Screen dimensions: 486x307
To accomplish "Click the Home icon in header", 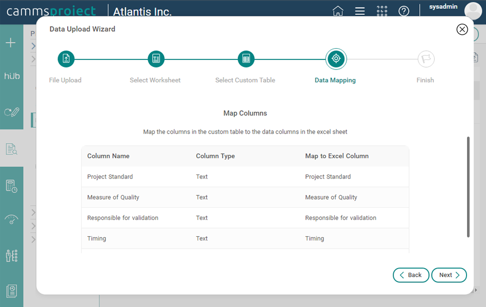I will click(x=338, y=11).
